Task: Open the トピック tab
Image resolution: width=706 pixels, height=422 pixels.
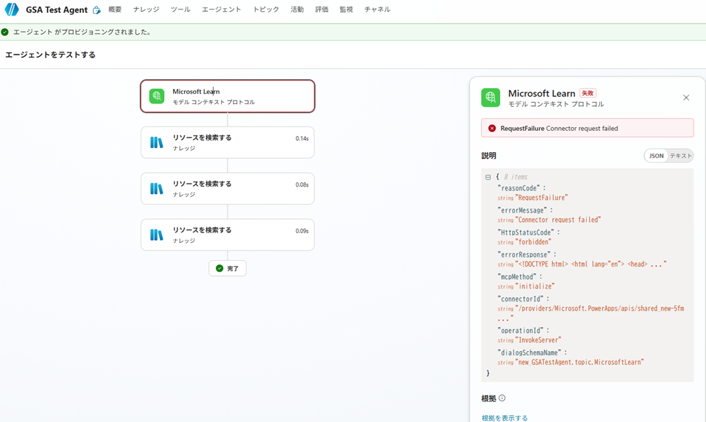Action: click(x=265, y=10)
